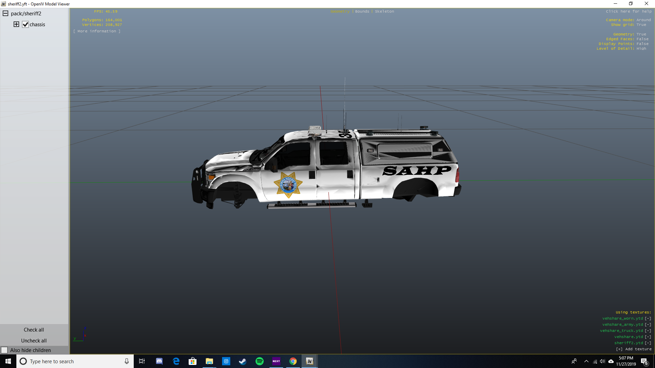Open Google Chrome from the taskbar
Image resolution: width=655 pixels, height=368 pixels.
tap(293, 361)
